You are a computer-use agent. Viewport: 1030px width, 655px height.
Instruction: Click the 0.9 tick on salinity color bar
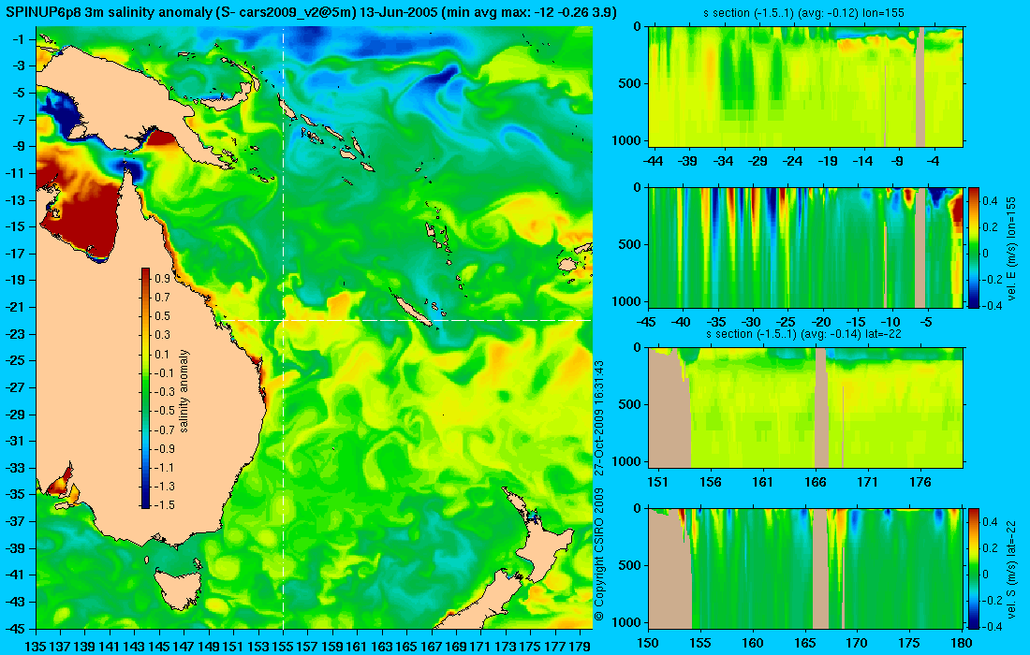click(162, 278)
